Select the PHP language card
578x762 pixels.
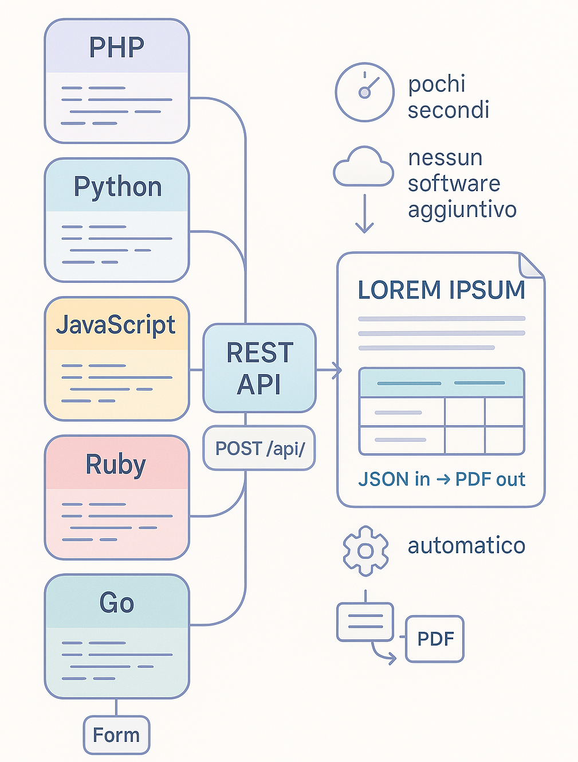[x=116, y=80]
